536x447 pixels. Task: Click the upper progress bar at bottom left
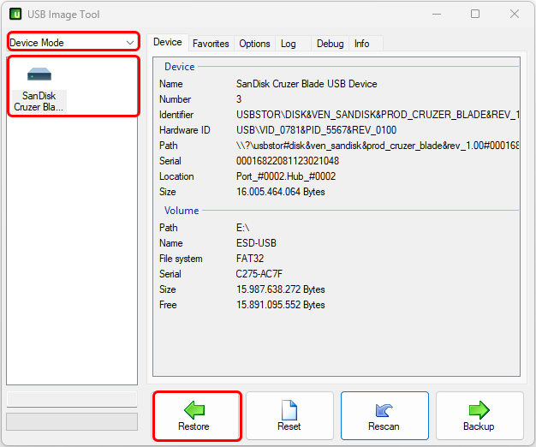(72, 399)
